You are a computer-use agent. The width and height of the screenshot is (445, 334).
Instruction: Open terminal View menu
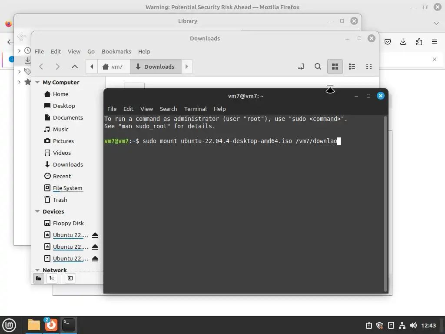point(146,109)
